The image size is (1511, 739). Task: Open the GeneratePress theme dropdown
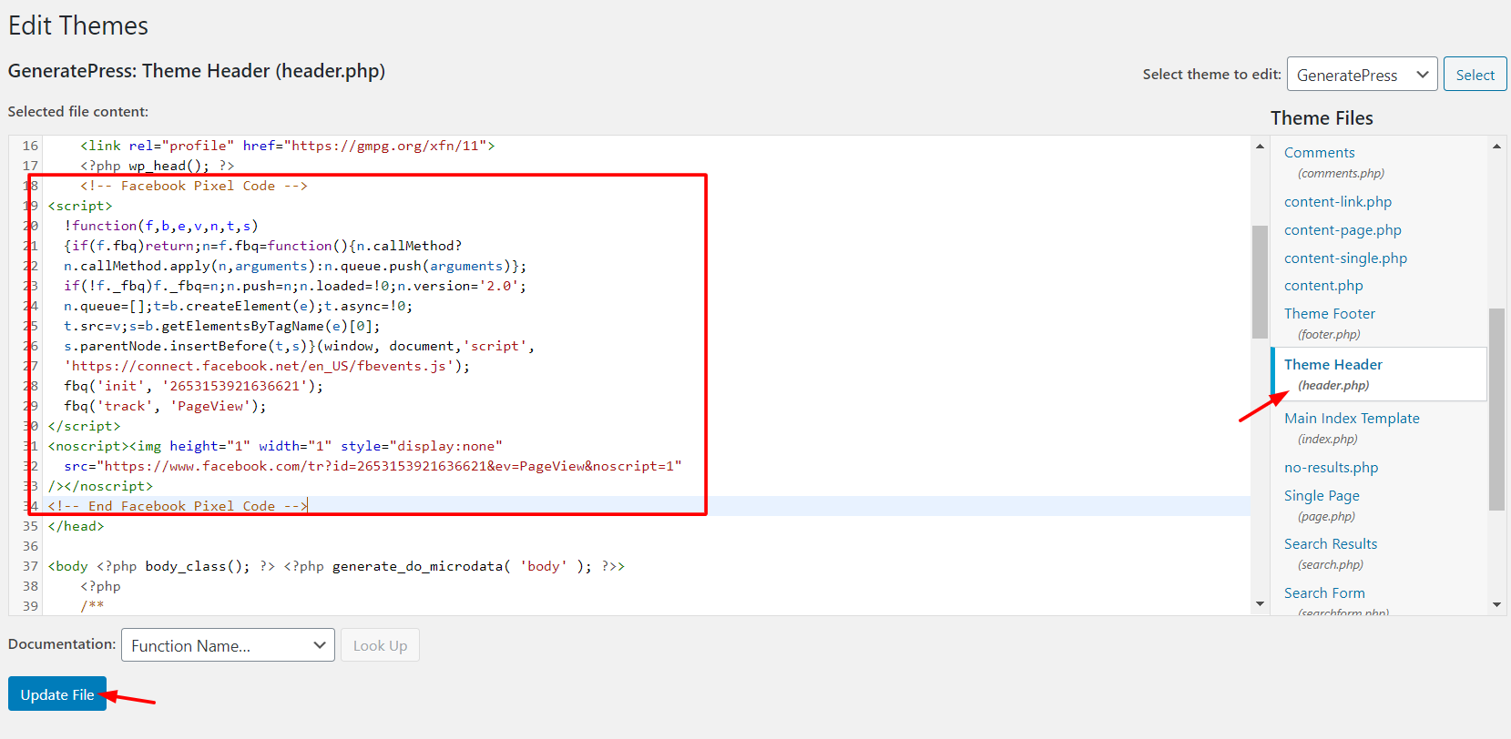pos(1362,75)
